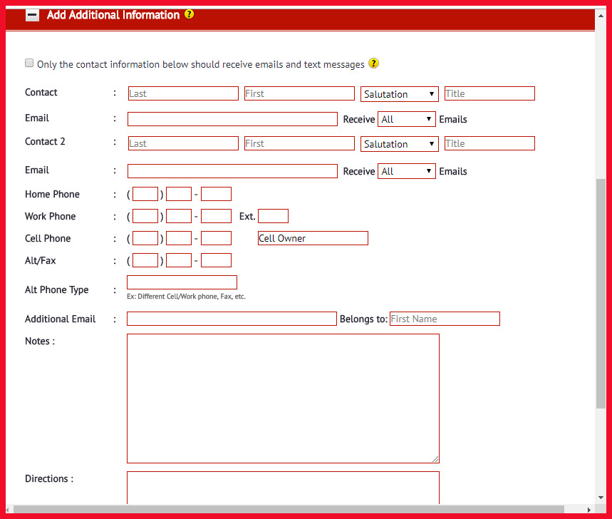
Task: Focus Contact 2 Title field
Action: point(489,143)
